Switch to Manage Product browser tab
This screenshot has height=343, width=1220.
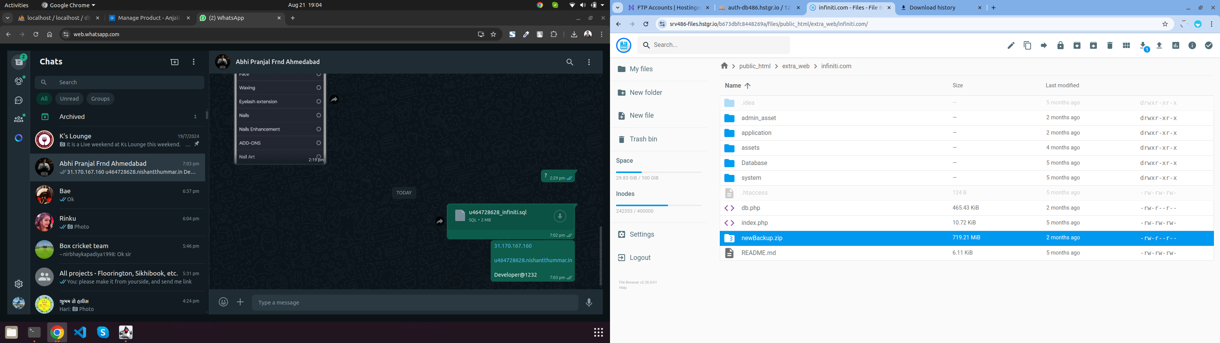[x=148, y=18]
